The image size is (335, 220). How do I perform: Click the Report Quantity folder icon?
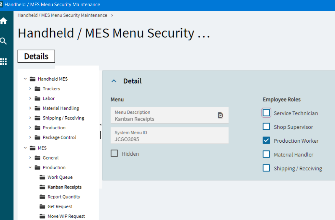pos(42,197)
